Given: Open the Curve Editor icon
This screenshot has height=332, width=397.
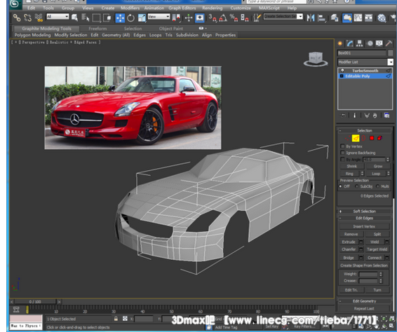Looking at the screenshot, I should (x=358, y=18).
